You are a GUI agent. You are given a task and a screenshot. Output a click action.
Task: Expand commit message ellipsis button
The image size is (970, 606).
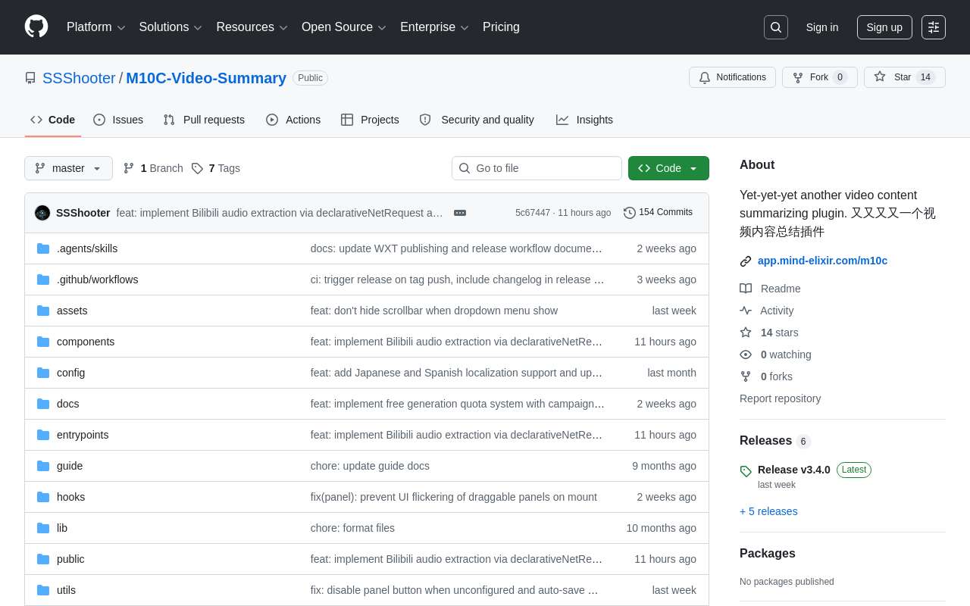(x=460, y=213)
